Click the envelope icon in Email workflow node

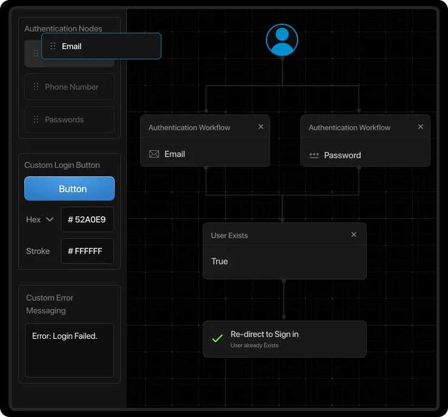tap(154, 155)
